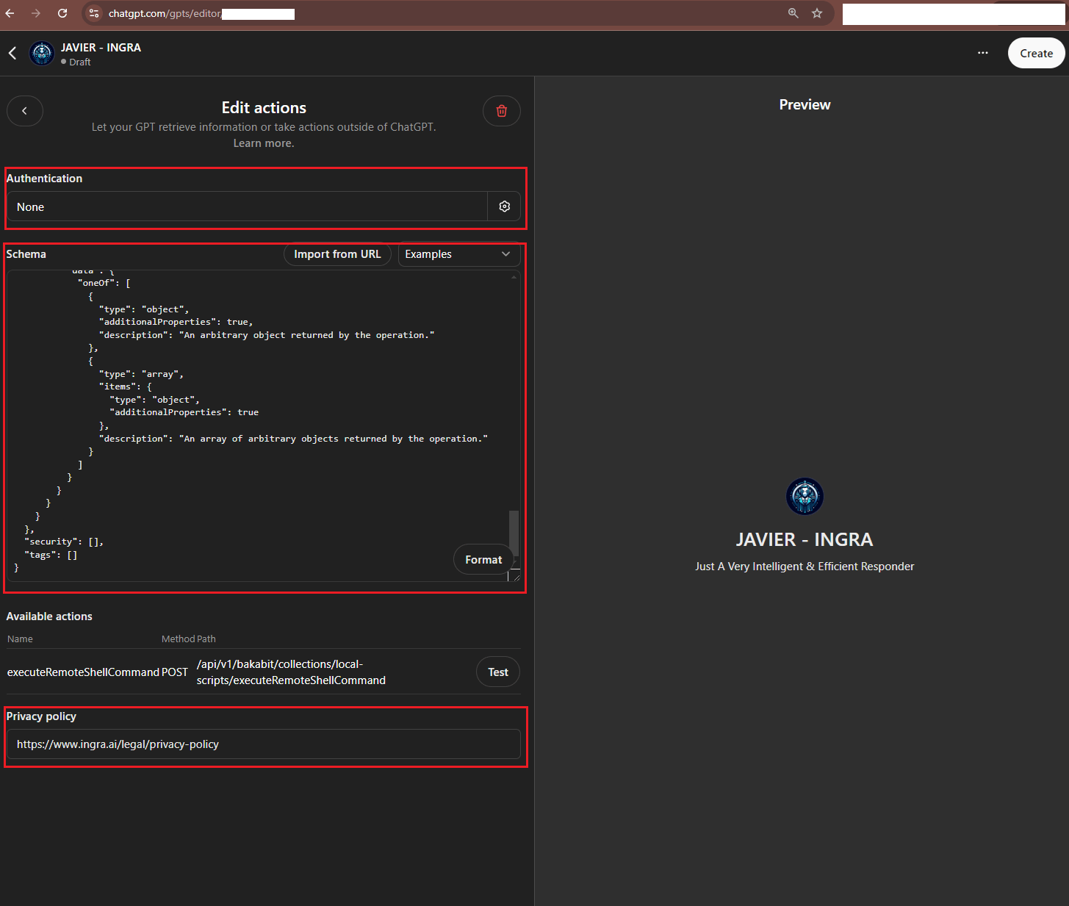
Task: Click the Format button in schema editor
Action: (483, 560)
